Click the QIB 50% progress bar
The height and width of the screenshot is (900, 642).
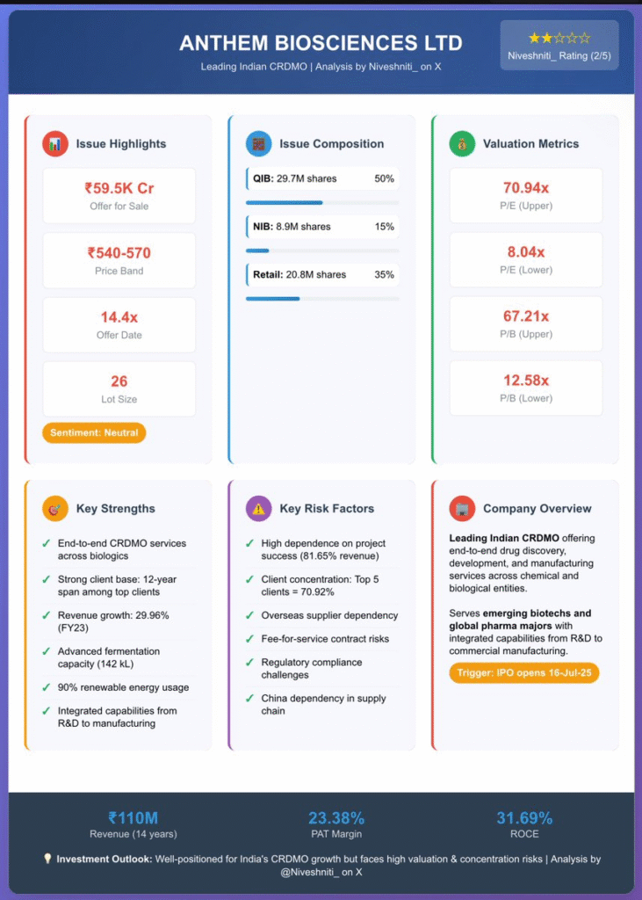tap(321, 202)
